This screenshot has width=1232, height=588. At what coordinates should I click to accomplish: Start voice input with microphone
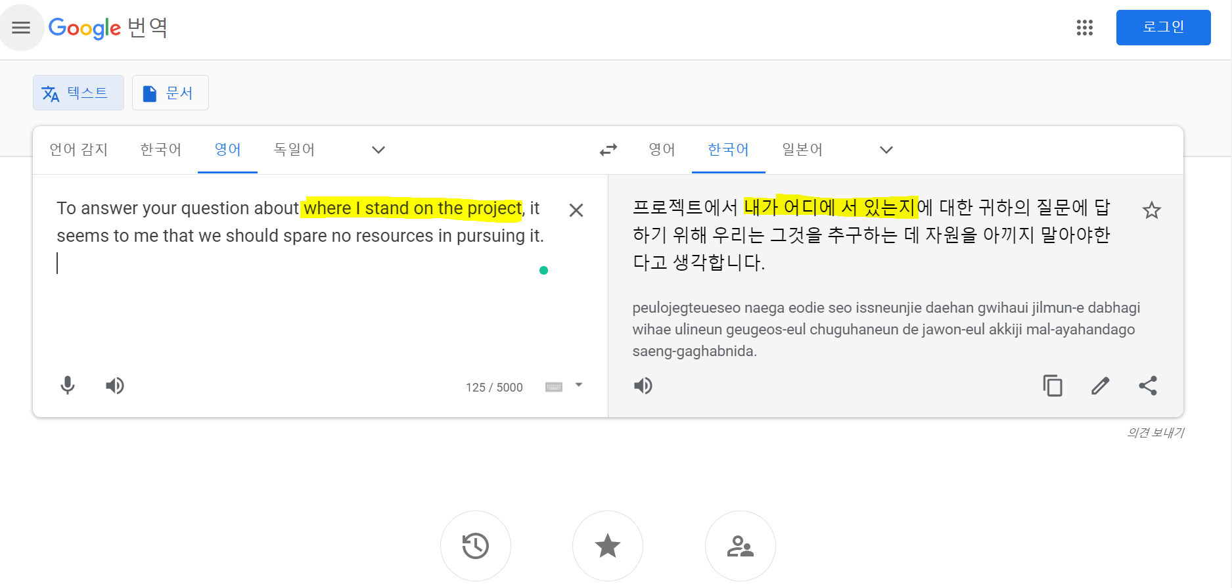click(x=68, y=386)
